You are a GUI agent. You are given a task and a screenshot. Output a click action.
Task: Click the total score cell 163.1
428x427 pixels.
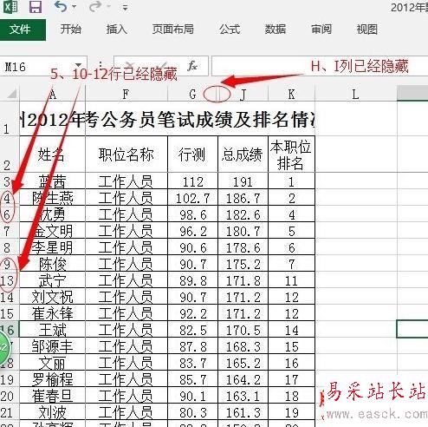(243, 396)
